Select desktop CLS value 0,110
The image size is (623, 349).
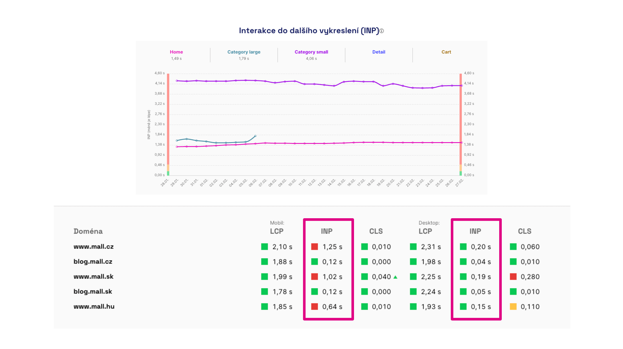(530, 307)
